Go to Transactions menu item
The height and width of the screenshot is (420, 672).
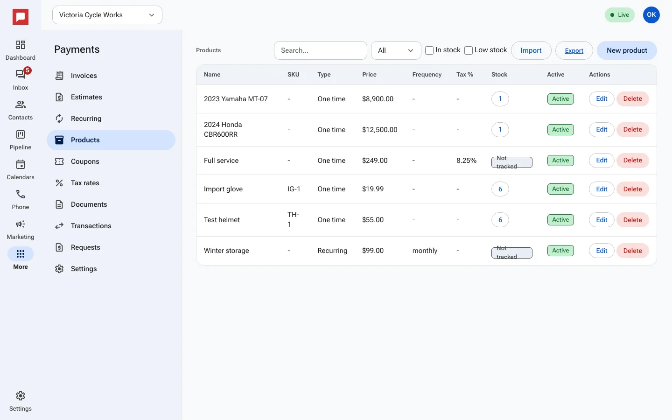[x=111, y=226]
